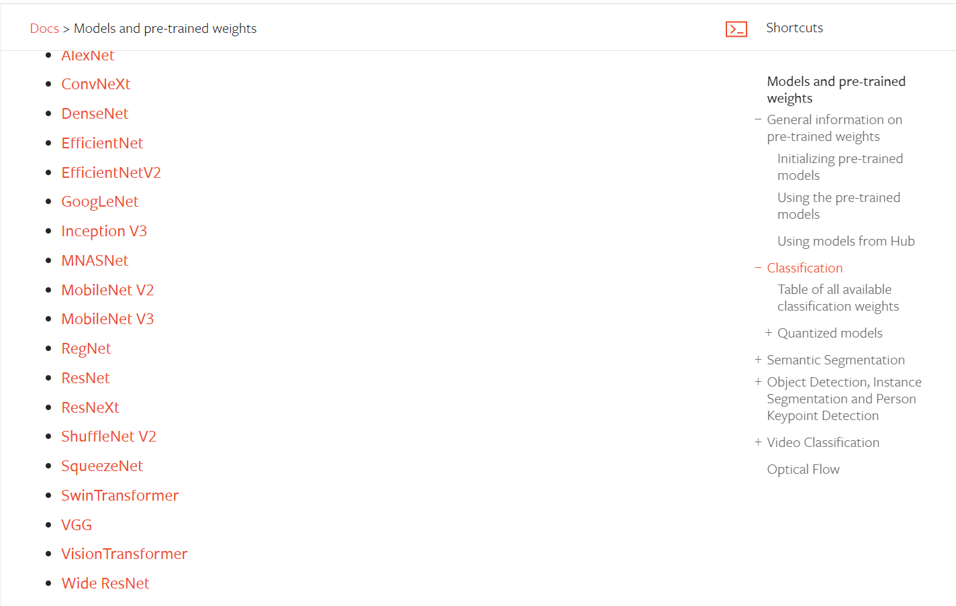Expand the Object Detection section
Screen dimensions: 956x606
coord(758,382)
